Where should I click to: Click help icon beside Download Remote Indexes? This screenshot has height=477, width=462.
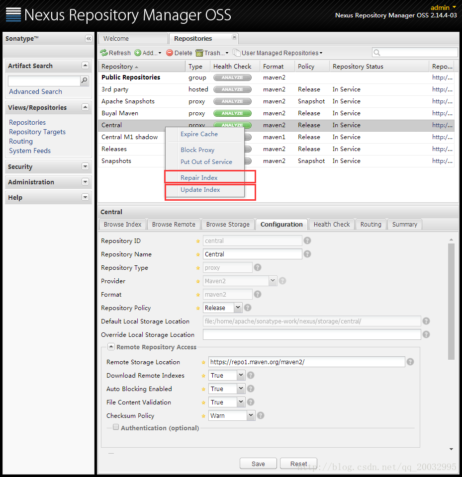click(251, 375)
